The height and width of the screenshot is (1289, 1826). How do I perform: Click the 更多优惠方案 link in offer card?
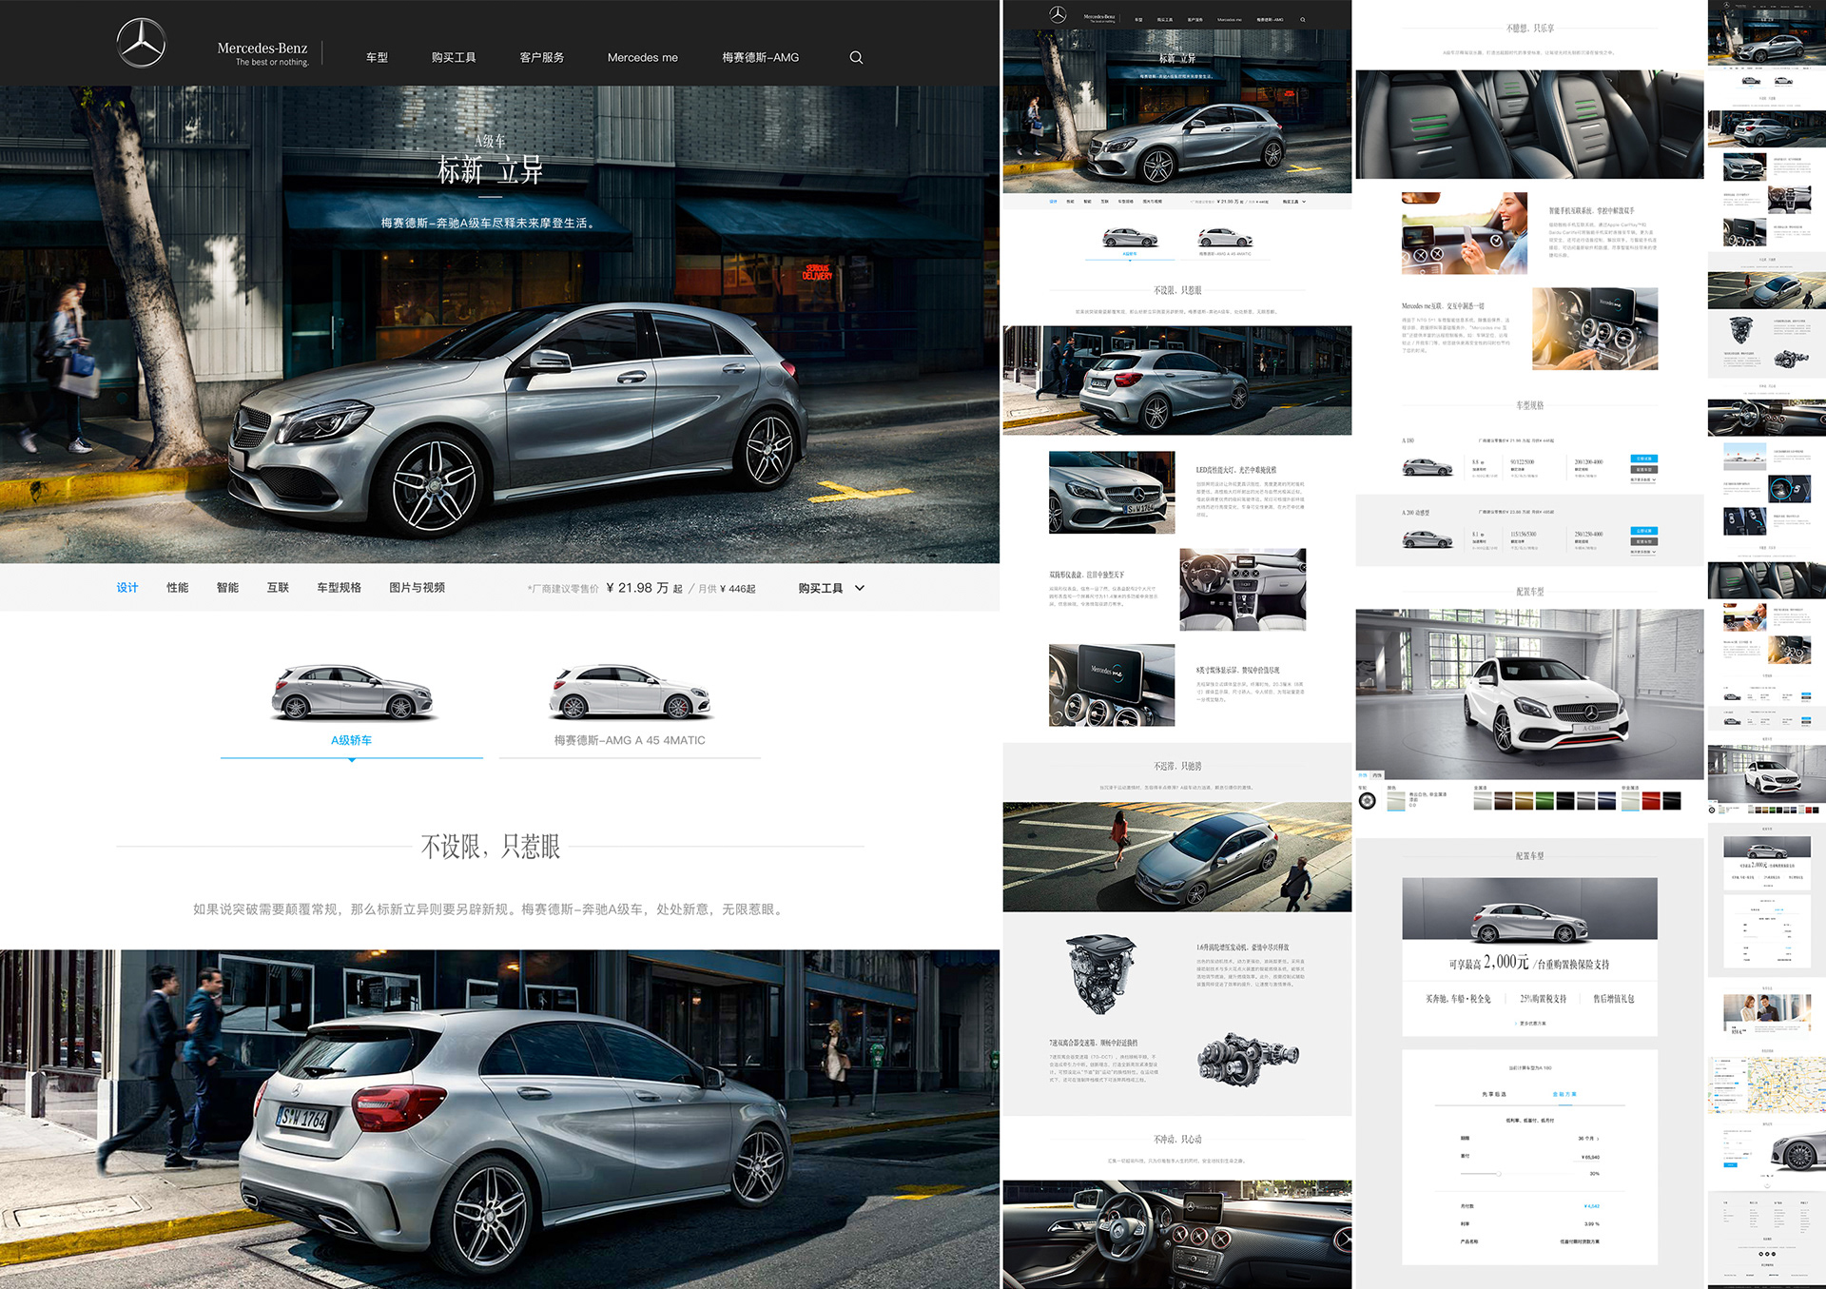point(1530,1024)
